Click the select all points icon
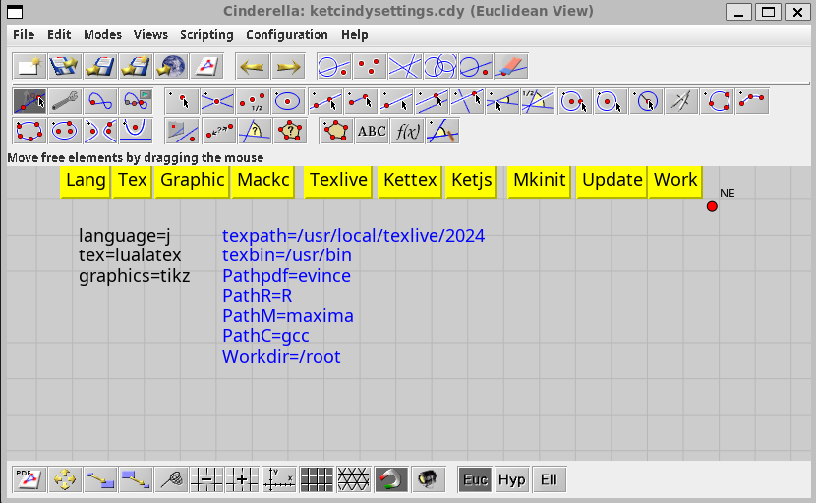Screen dimensions: 816x503 [370, 66]
